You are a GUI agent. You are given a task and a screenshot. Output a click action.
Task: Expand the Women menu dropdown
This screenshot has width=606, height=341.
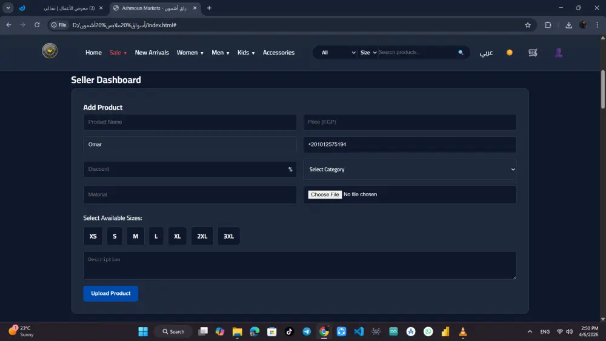coord(190,53)
